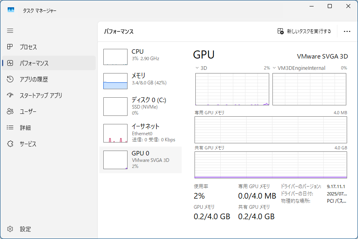Open スタートアップ アプリ sidebar icon
Viewport: 358px width, 239px height.
coord(10,95)
